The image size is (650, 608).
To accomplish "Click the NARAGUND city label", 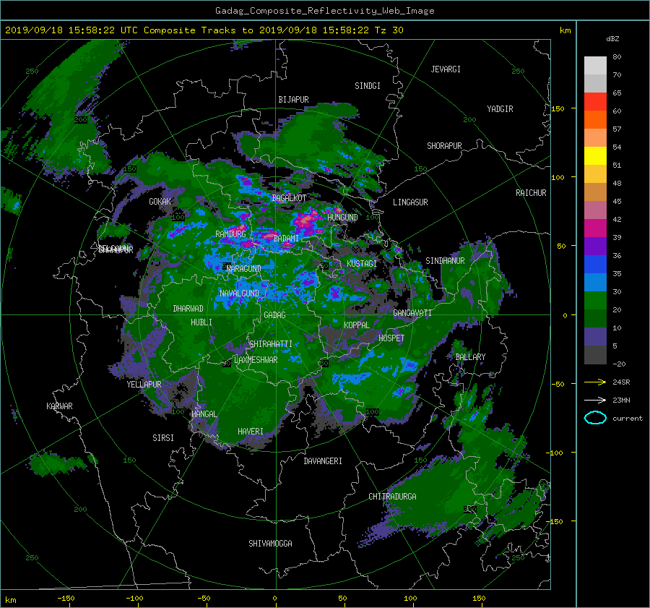I will tap(244, 268).
